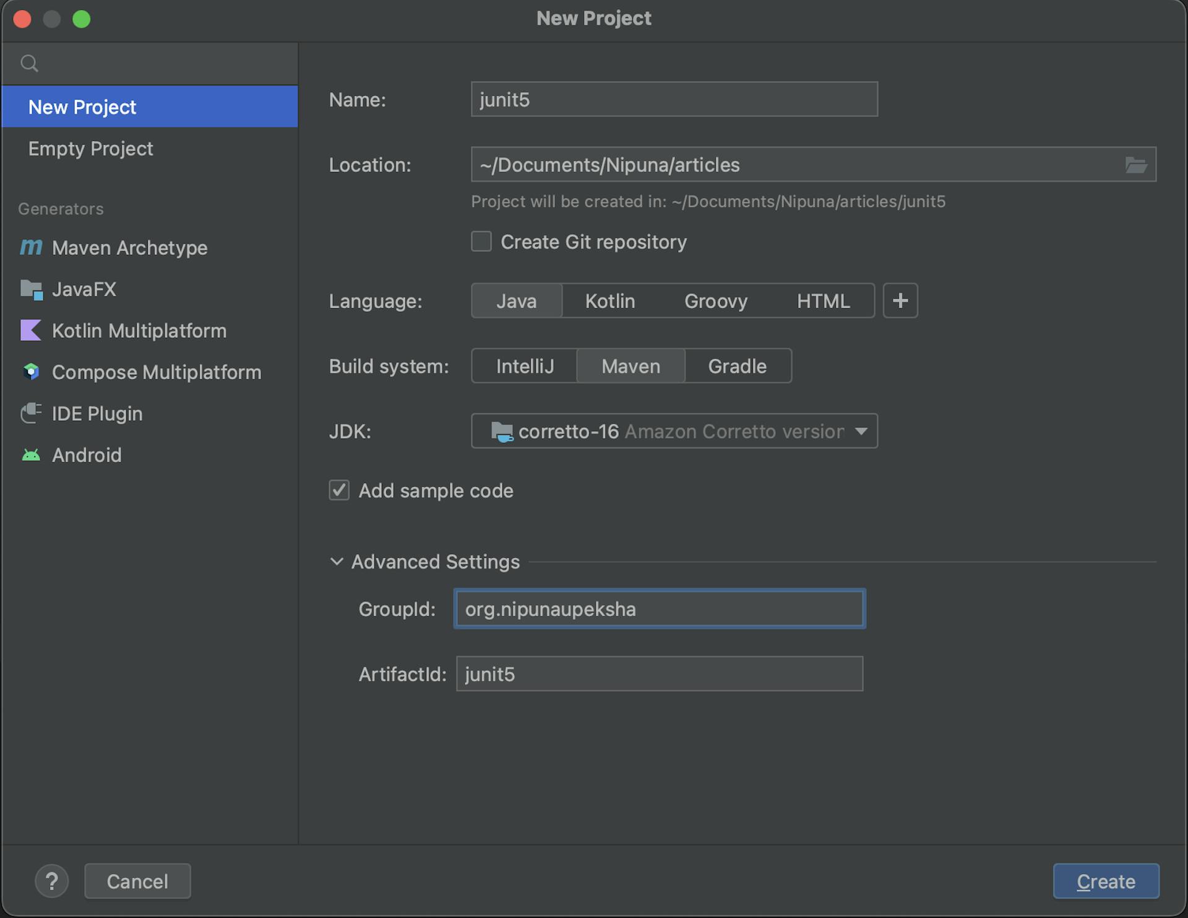Cancel the new project dialog

point(137,881)
